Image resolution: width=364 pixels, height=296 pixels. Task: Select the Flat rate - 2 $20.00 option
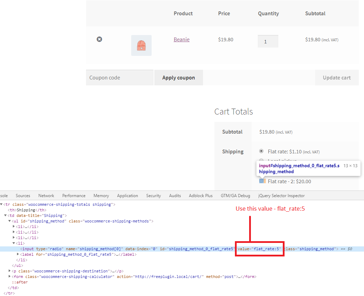pyautogui.click(x=261, y=181)
